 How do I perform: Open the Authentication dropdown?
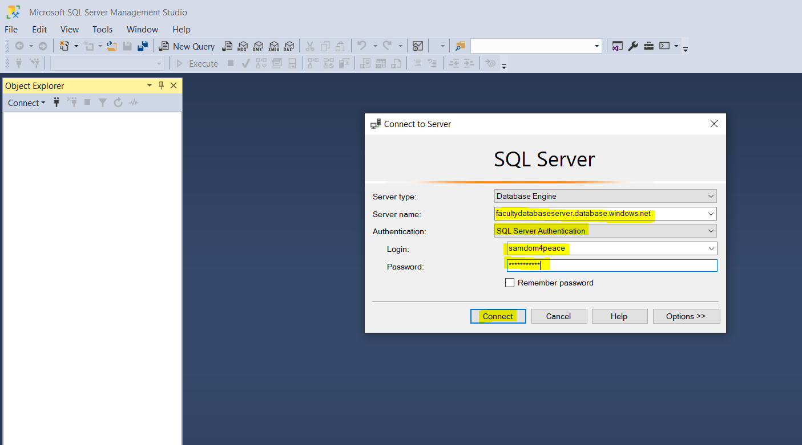pyautogui.click(x=605, y=231)
